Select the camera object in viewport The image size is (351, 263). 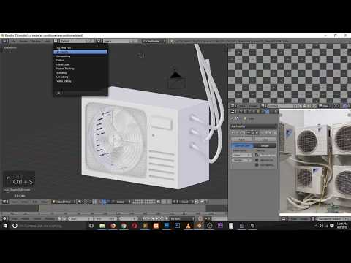pos(176,80)
